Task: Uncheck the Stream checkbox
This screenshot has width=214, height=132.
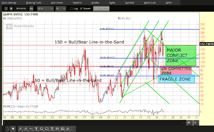Action: click(x=81, y=9)
